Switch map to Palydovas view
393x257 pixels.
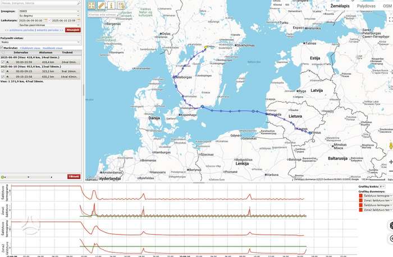point(366,6)
